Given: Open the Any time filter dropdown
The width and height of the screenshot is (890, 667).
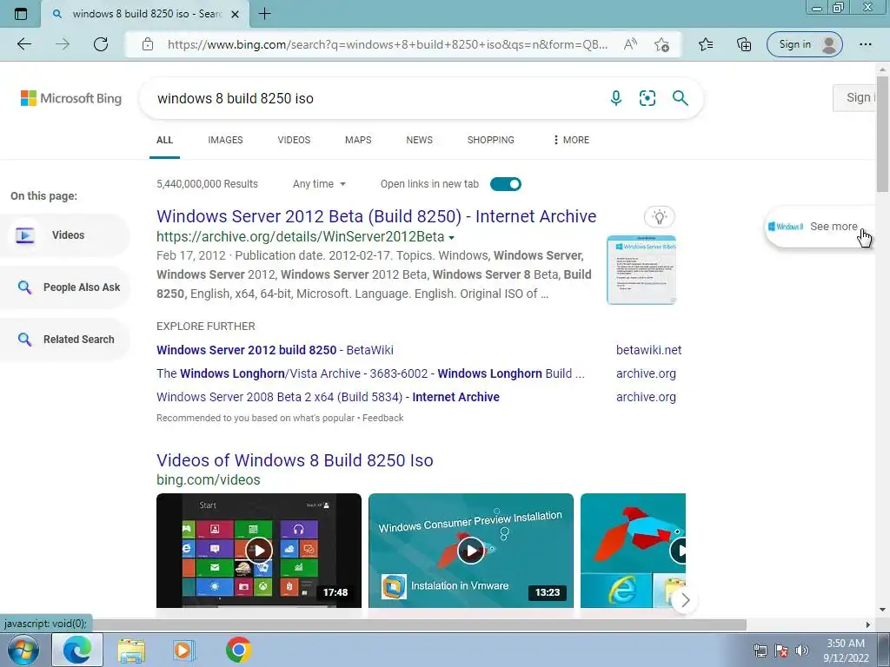Looking at the screenshot, I should tap(319, 184).
